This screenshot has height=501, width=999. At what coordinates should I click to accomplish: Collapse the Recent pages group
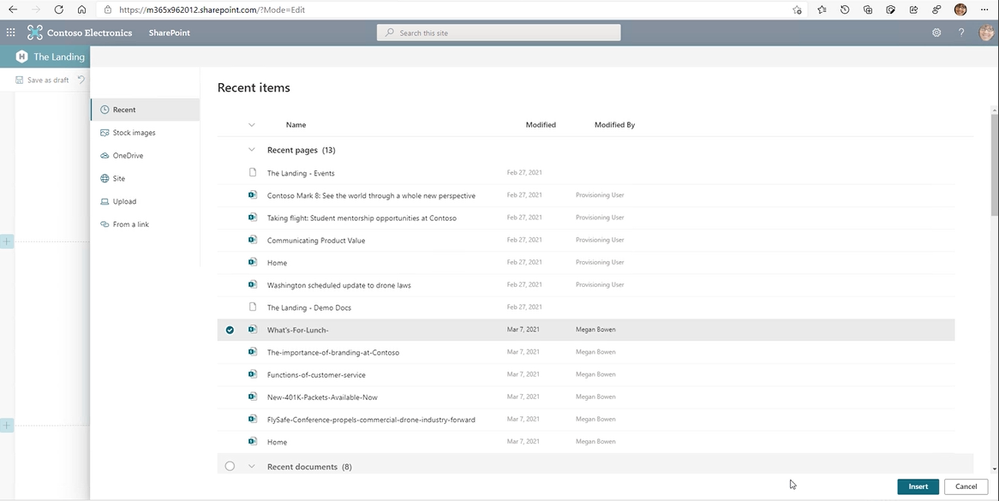click(252, 150)
